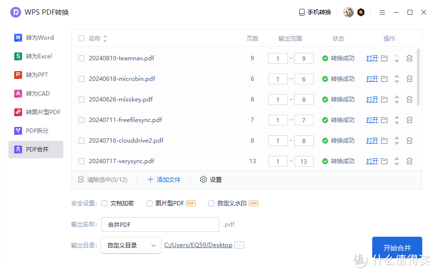The width and height of the screenshot is (435, 273).
Task: Open folder for 20240626-misskey.pdf
Action: [384, 99]
